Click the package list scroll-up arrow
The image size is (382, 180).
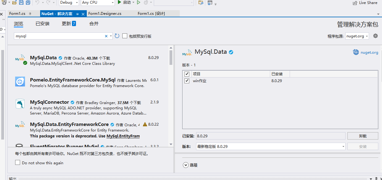(171, 48)
